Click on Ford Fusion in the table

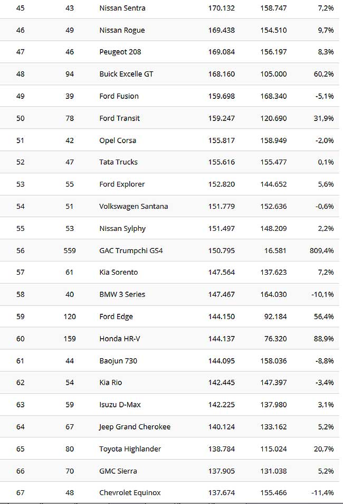pyautogui.click(x=119, y=96)
